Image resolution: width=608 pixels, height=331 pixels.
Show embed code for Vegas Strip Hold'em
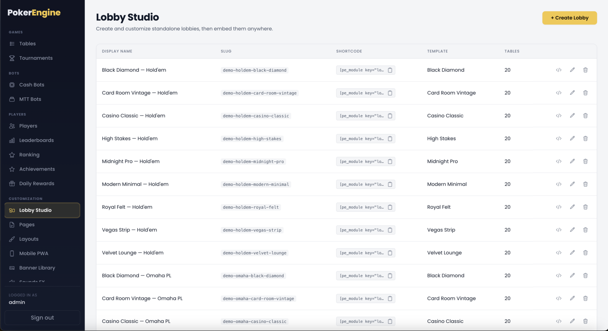point(559,230)
